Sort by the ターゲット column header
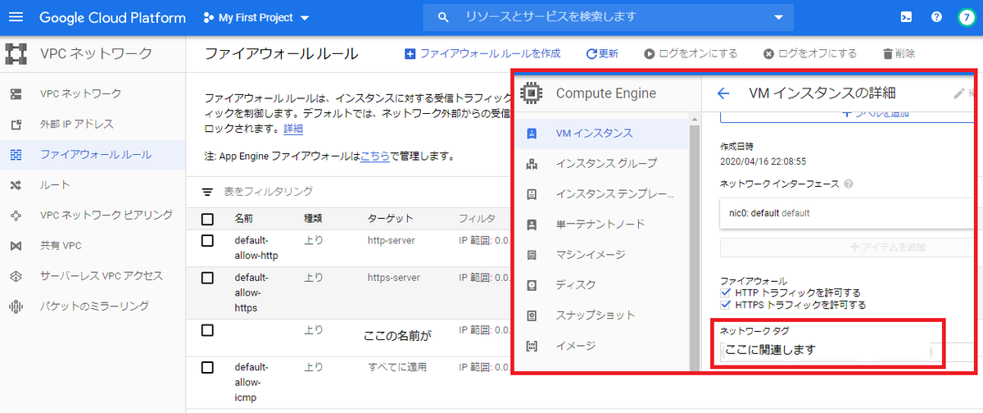 (x=391, y=220)
